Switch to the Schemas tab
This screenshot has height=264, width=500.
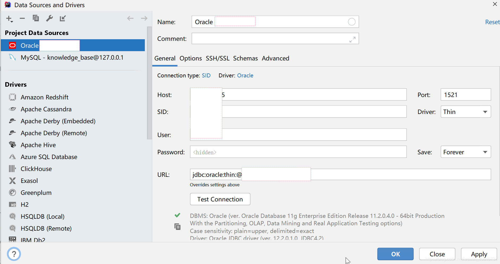tap(245, 58)
